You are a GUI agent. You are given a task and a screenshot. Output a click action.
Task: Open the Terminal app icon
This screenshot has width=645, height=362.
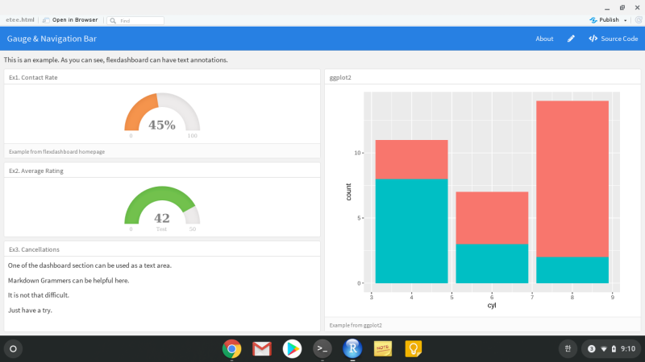click(322, 349)
